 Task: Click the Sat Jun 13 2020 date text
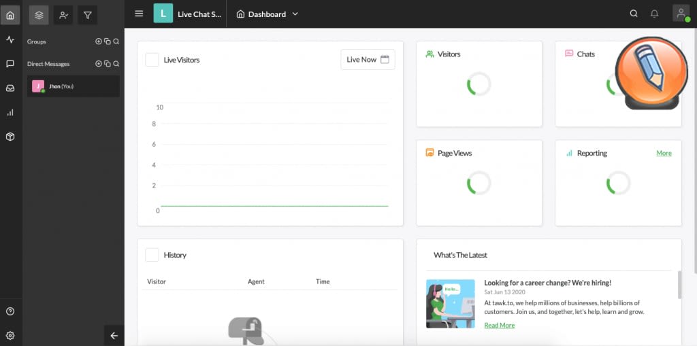pyautogui.click(x=504, y=292)
